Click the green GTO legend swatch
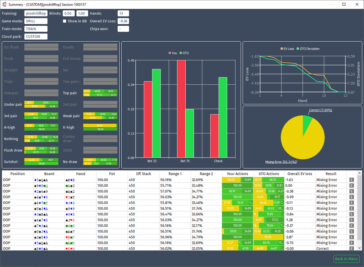 coord(180,53)
